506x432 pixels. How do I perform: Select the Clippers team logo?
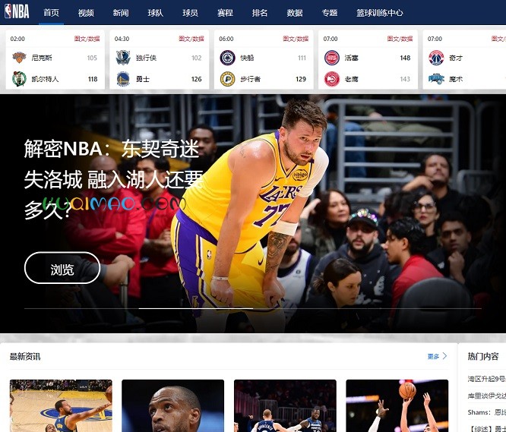pos(227,58)
